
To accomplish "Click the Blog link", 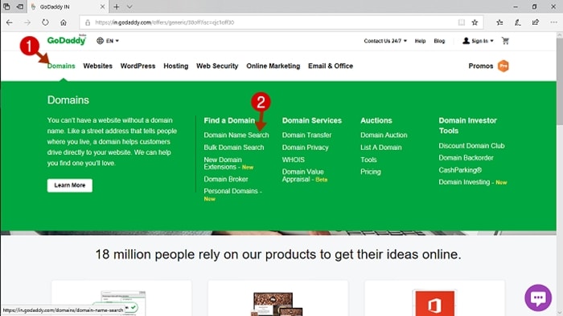I will [x=439, y=41].
